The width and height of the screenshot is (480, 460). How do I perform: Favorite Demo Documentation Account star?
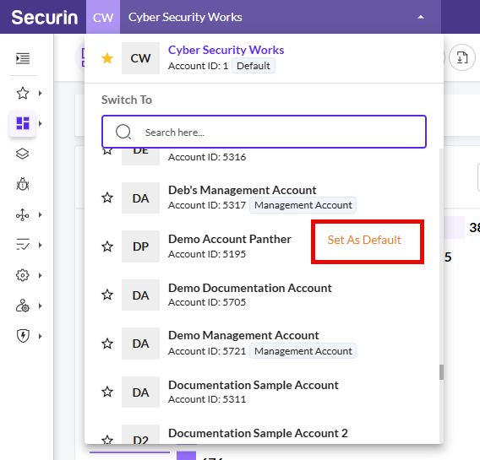(107, 295)
